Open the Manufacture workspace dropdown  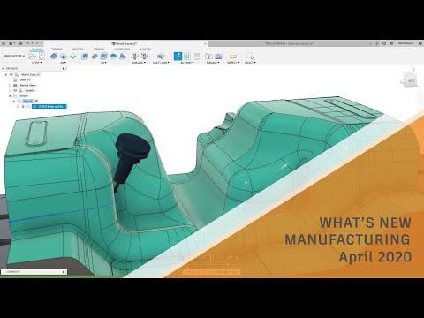(x=14, y=56)
